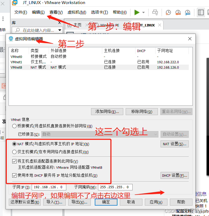The width and height of the screenshot is (209, 216).
Task: Click the 名称 column header
Action: click(19, 50)
